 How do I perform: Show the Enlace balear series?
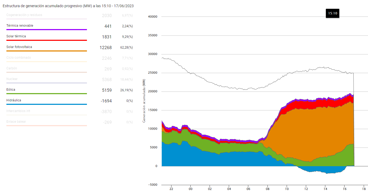[x=16, y=122]
